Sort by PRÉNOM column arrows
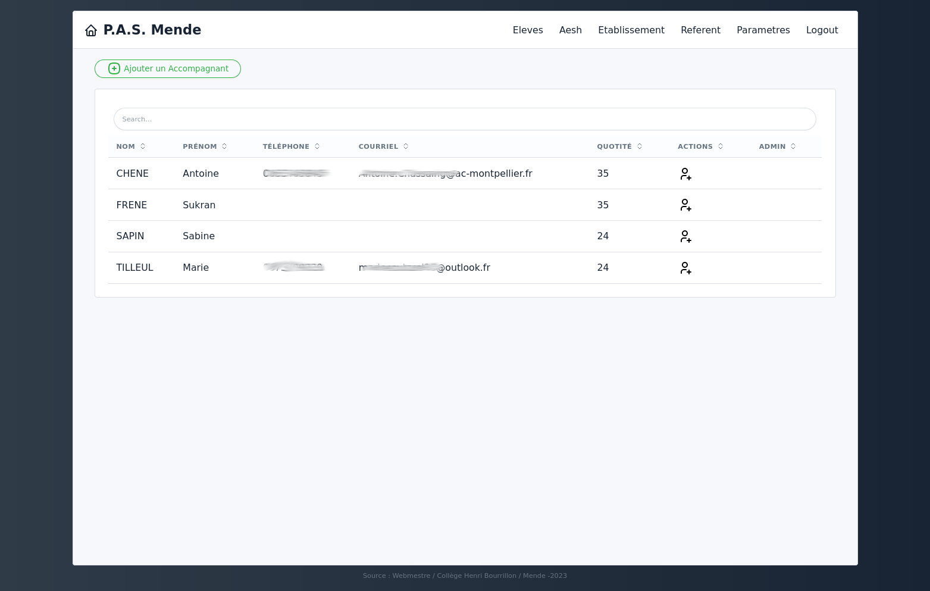 click(x=224, y=146)
